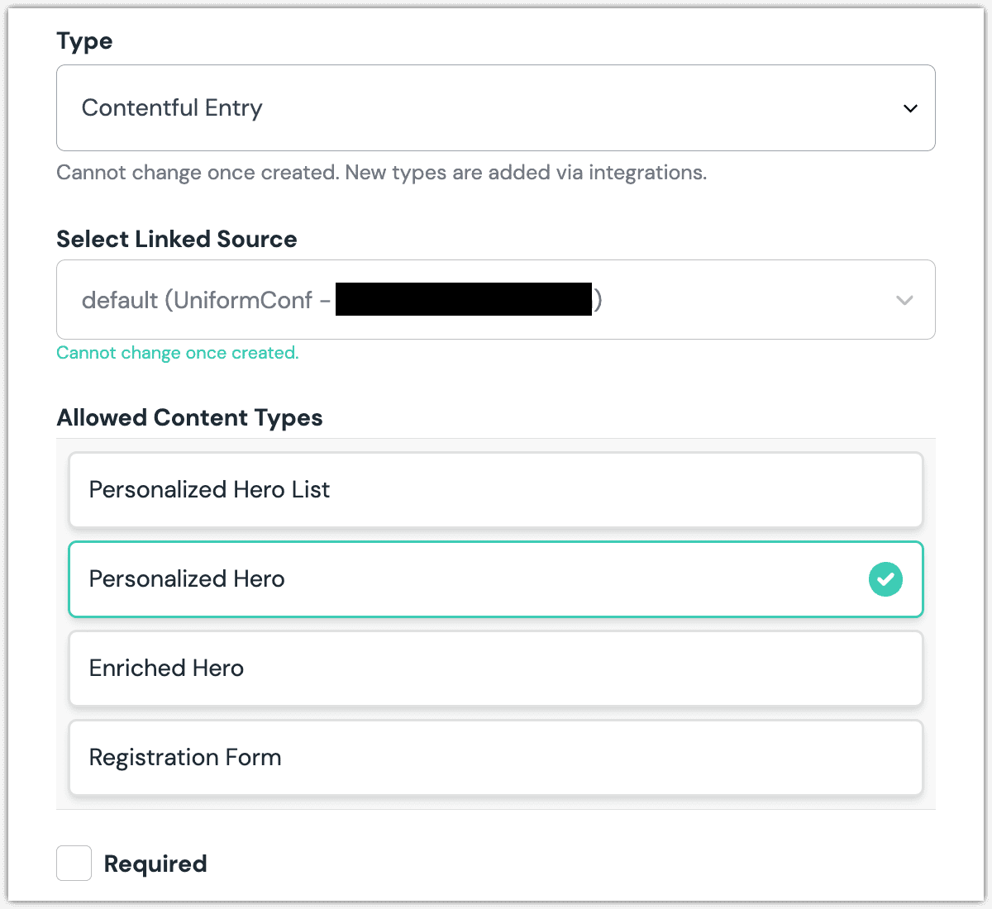
Task: Select the Registration Form content type
Action: point(495,758)
